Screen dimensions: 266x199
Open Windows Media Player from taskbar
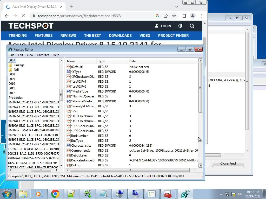coord(39,194)
